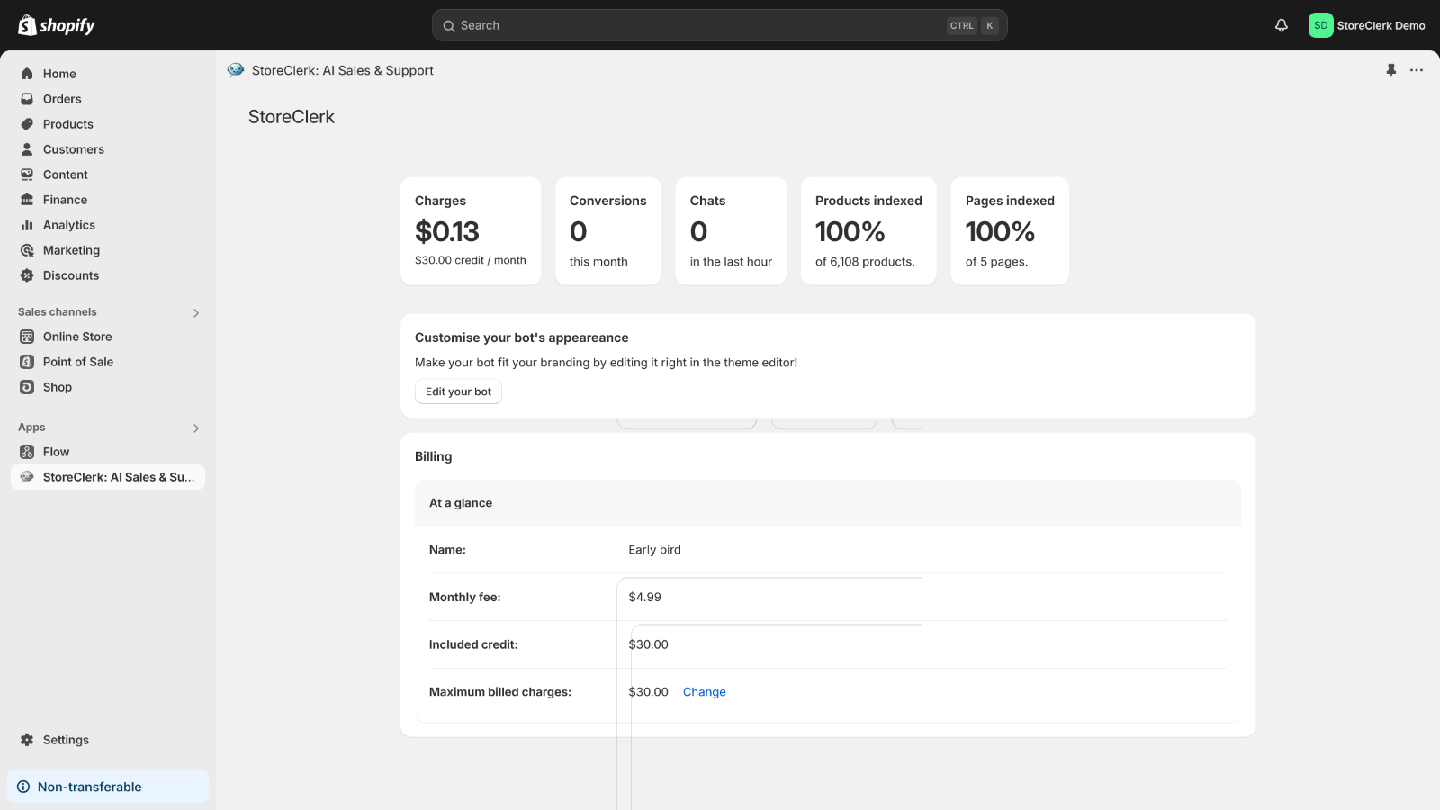Viewport: 1440px width, 810px height.
Task: Open the notifications bell
Action: pyautogui.click(x=1282, y=25)
